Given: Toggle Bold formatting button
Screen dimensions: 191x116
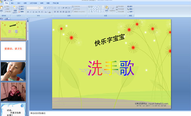Looking at the screenshot, I should pos(28,12).
